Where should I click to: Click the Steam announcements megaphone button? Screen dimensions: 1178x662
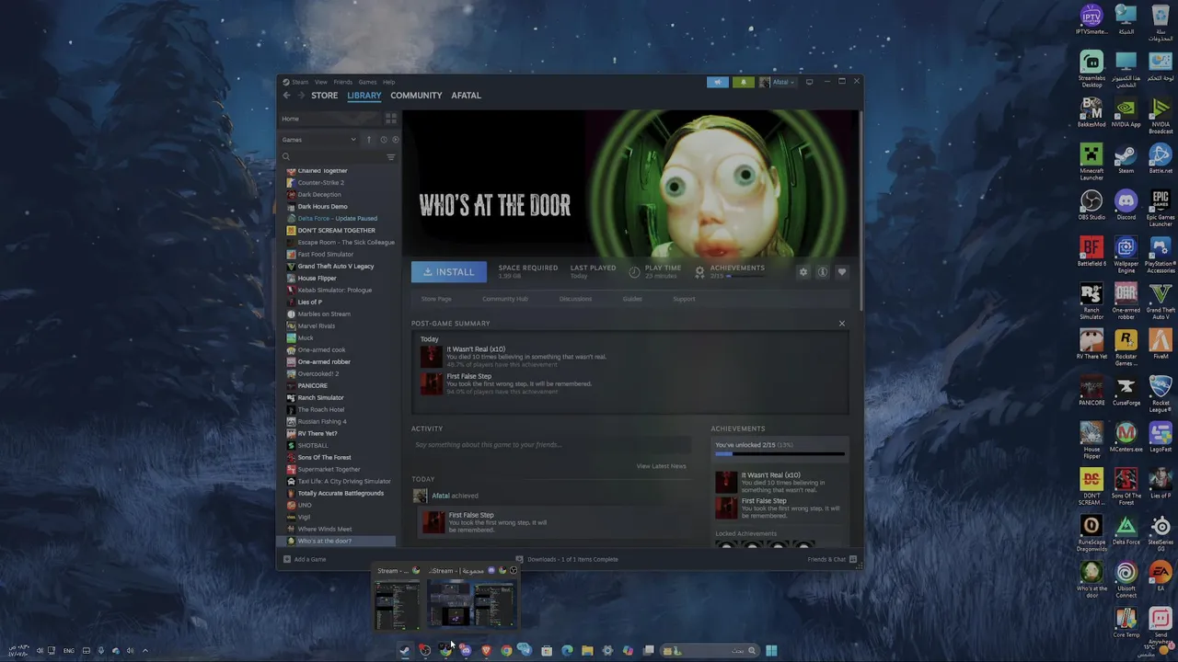point(718,82)
